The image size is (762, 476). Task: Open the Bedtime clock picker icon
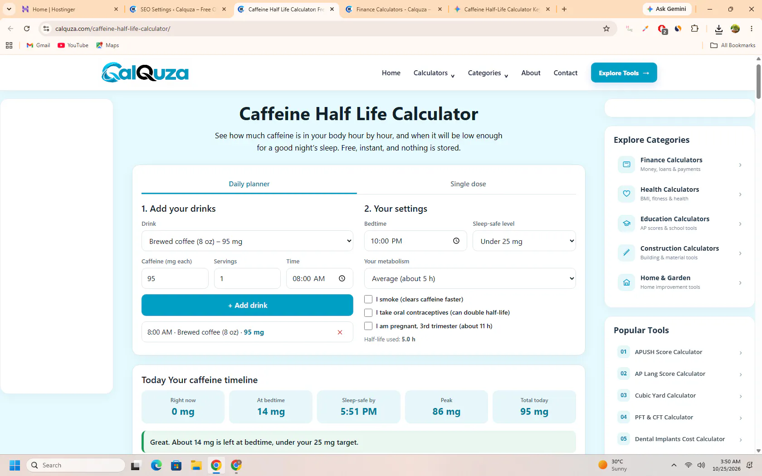click(x=456, y=241)
